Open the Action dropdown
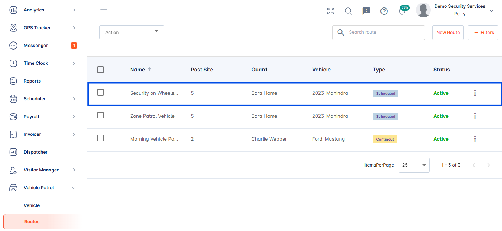 tap(132, 32)
